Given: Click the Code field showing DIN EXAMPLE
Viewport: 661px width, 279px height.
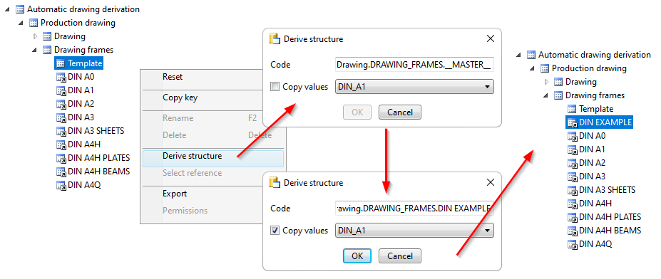Looking at the screenshot, I should coord(414,208).
